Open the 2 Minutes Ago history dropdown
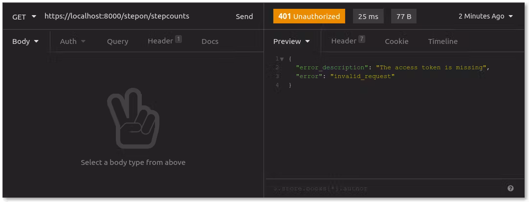The image size is (529, 202). [x=485, y=16]
